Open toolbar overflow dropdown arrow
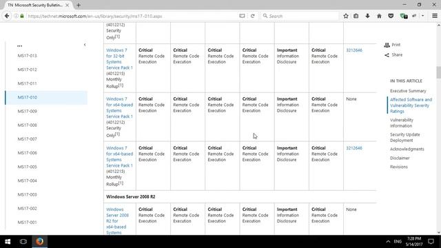 click(x=422, y=16)
